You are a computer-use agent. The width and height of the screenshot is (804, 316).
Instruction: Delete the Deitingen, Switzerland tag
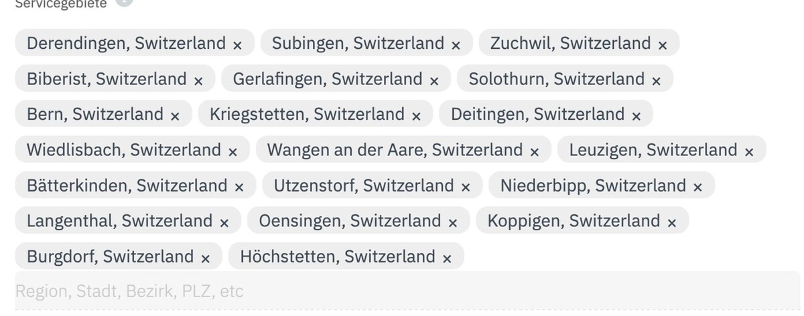pos(636,116)
